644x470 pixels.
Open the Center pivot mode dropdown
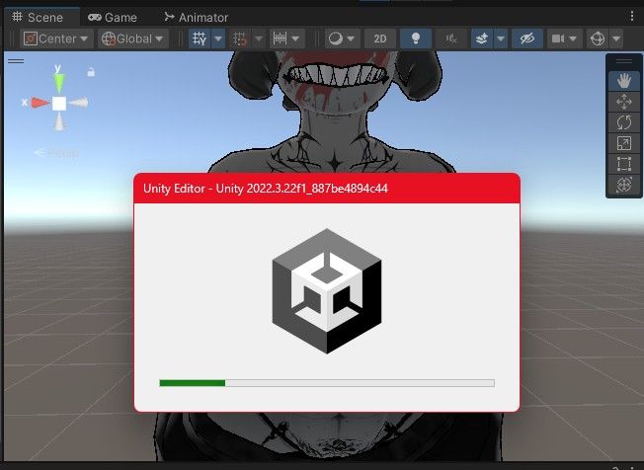click(x=56, y=39)
